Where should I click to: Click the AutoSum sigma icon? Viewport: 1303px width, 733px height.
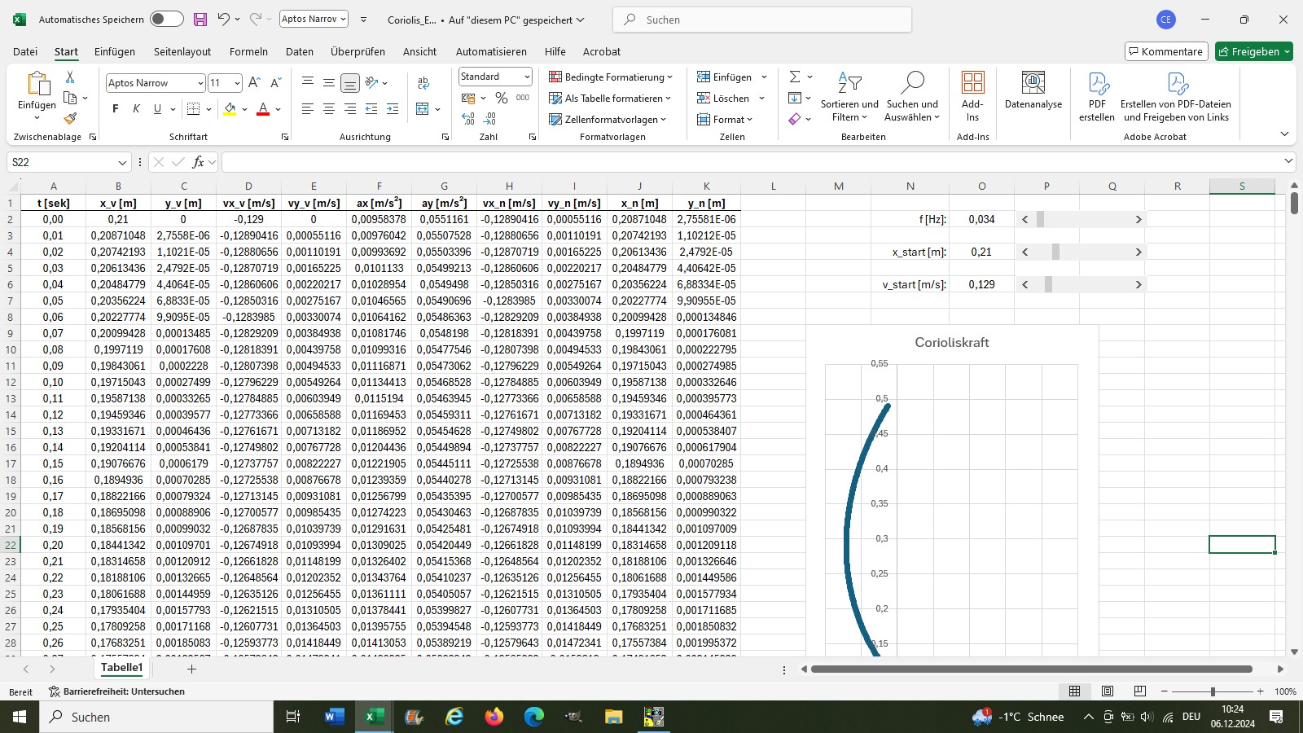[795, 77]
